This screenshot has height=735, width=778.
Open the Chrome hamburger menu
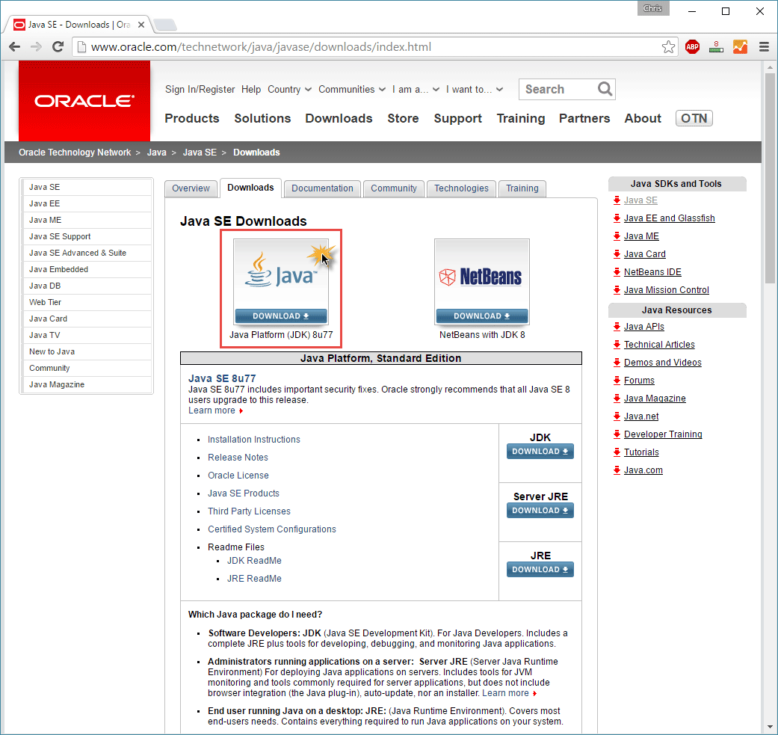click(x=764, y=46)
